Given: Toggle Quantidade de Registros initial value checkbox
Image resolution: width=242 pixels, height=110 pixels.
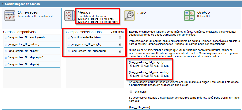Looking at the screenshot, I should pos(120,38).
